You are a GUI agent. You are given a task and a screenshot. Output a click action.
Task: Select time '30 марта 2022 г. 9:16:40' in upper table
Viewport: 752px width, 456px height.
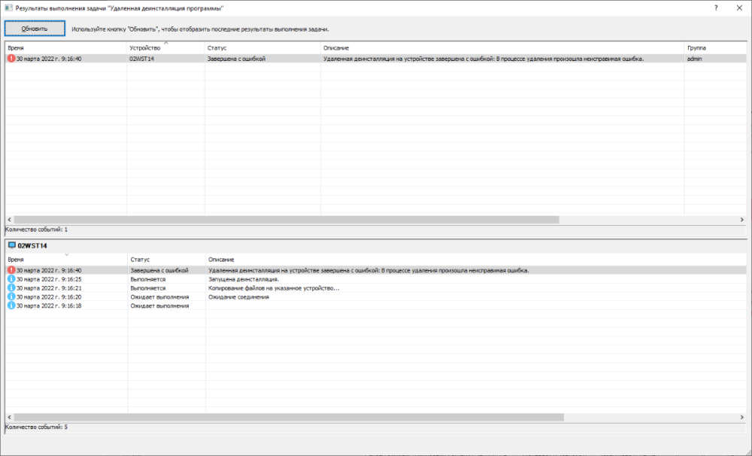point(49,59)
